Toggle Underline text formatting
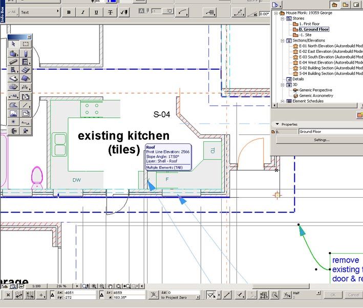Viewport: 363px width, 308px height. click(96, 12)
